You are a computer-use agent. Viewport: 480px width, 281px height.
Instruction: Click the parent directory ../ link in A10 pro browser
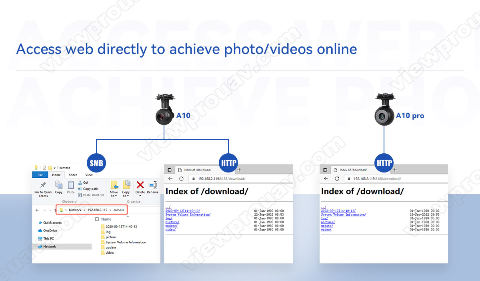tap(324, 207)
